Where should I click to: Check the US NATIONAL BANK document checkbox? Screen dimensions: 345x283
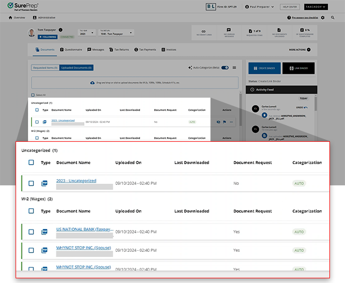tap(31, 232)
